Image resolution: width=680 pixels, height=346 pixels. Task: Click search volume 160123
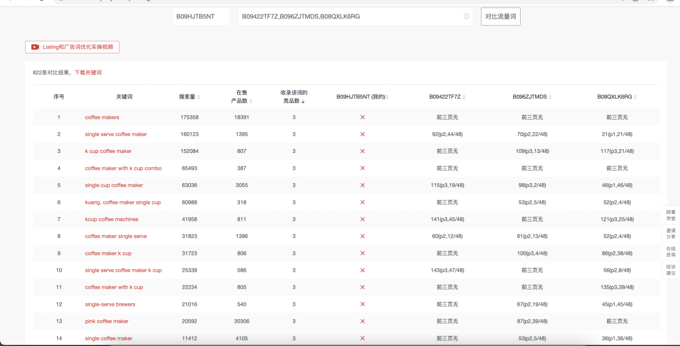tap(190, 134)
